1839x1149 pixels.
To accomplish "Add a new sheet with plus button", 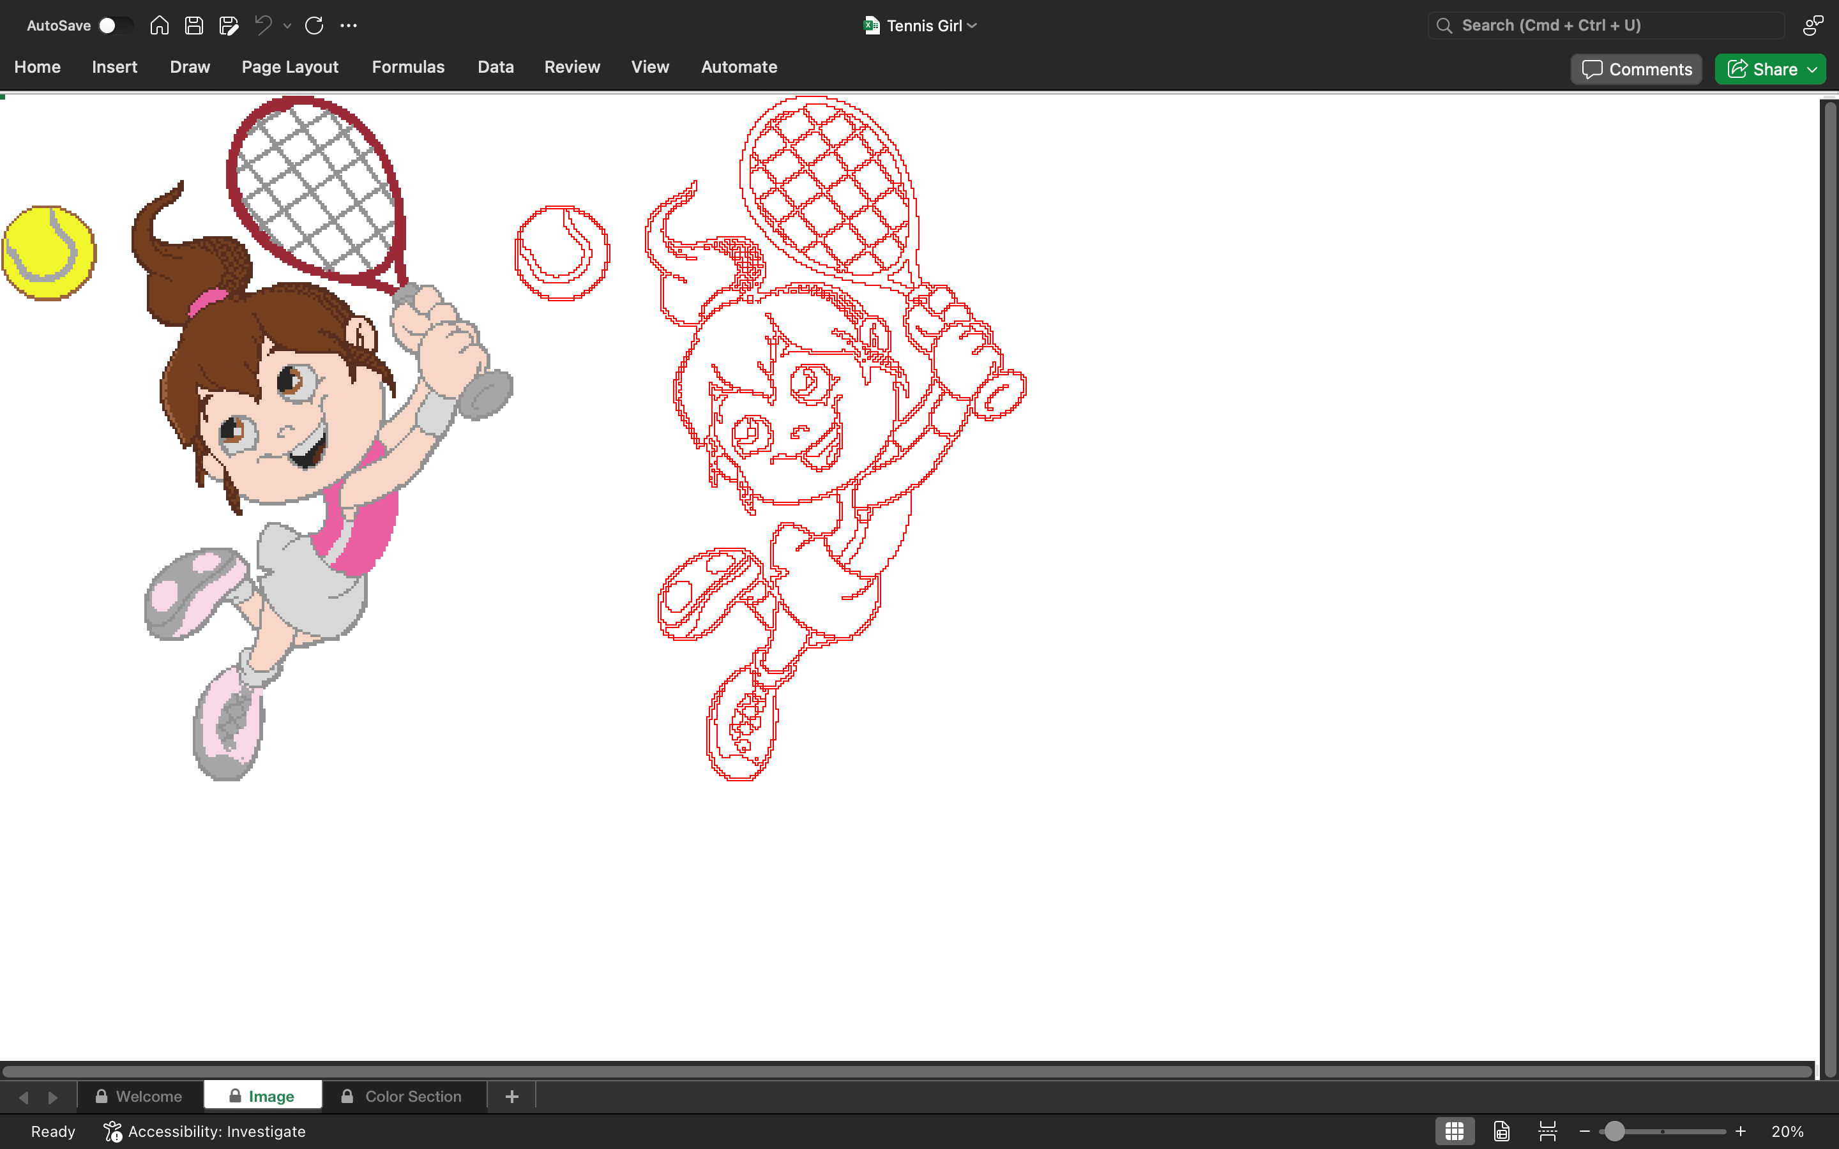I will [511, 1097].
